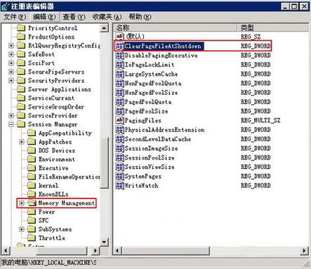Image resolution: width=311 pixels, height=269 pixels.
Task: Select the Environment tree item
Action: [x=57, y=159]
